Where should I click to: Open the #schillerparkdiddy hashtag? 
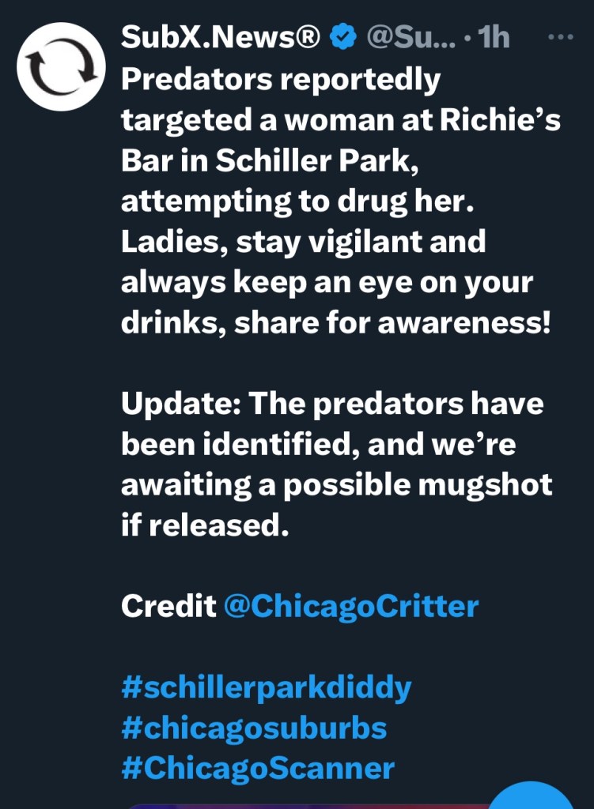coord(267,687)
